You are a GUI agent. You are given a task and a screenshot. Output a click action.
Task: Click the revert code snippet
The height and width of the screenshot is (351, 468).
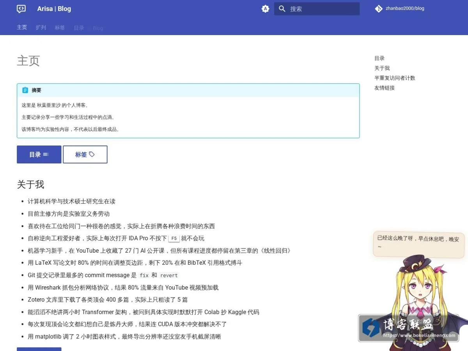(169, 275)
